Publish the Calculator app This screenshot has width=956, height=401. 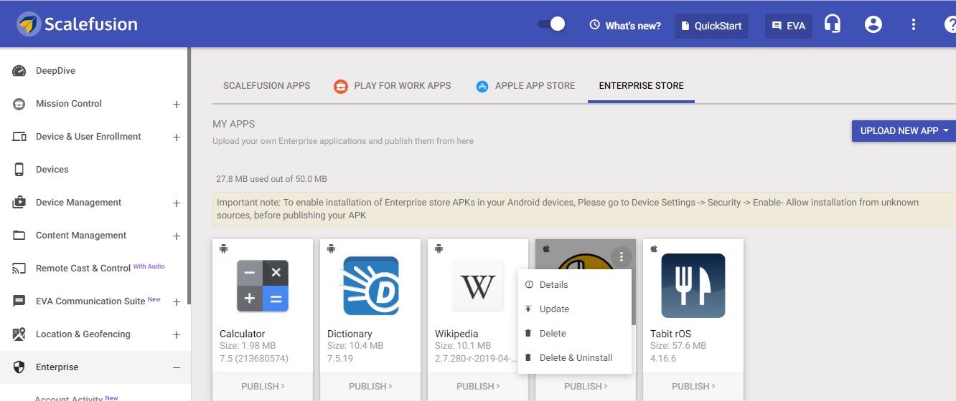(x=263, y=387)
